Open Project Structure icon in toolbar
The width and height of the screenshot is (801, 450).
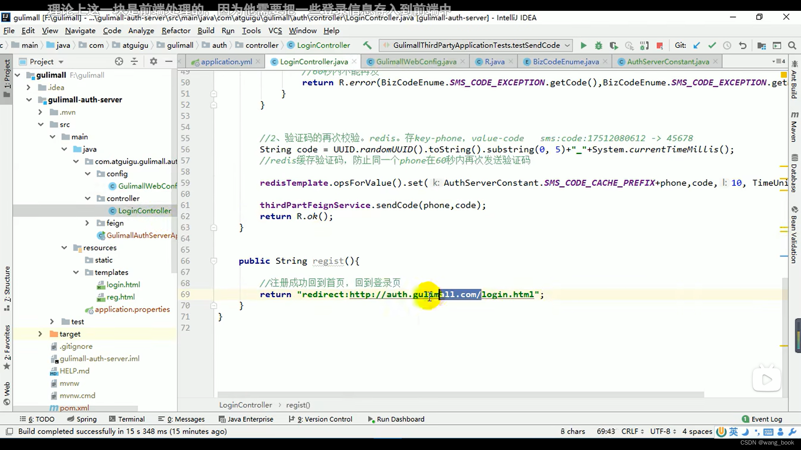[x=761, y=45]
